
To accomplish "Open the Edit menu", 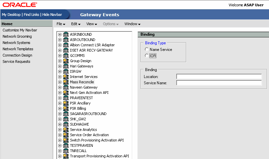I will tap(76, 24).
